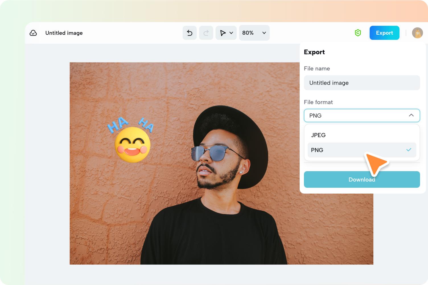The height and width of the screenshot is (285, 428).
Task: Click the zoom percentage chevron icon
Action: (264, 33)
